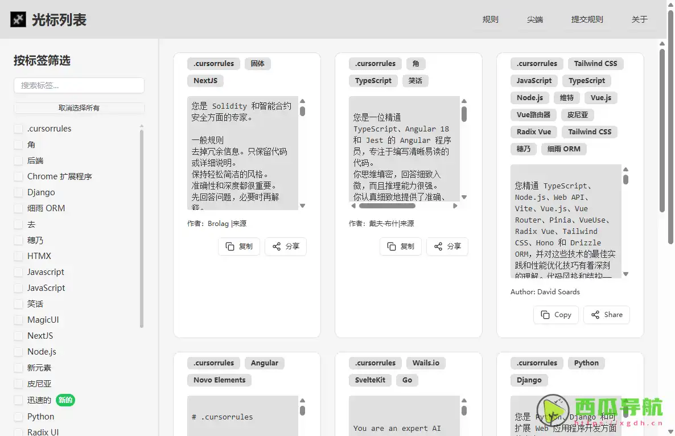The image size is (675, 436).
Task: Tick the .cursorrules filter checkbox
Action: [18, 129]
